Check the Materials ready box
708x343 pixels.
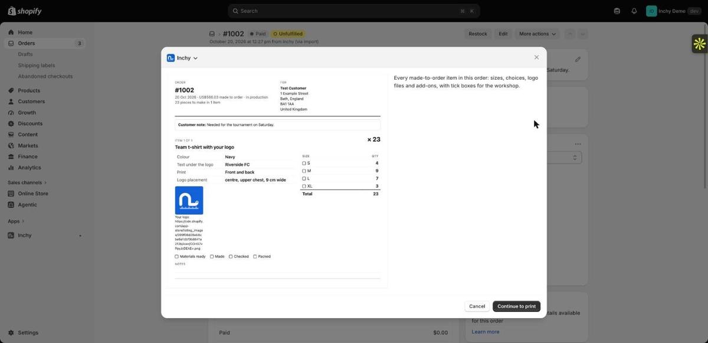coord(176,256)
